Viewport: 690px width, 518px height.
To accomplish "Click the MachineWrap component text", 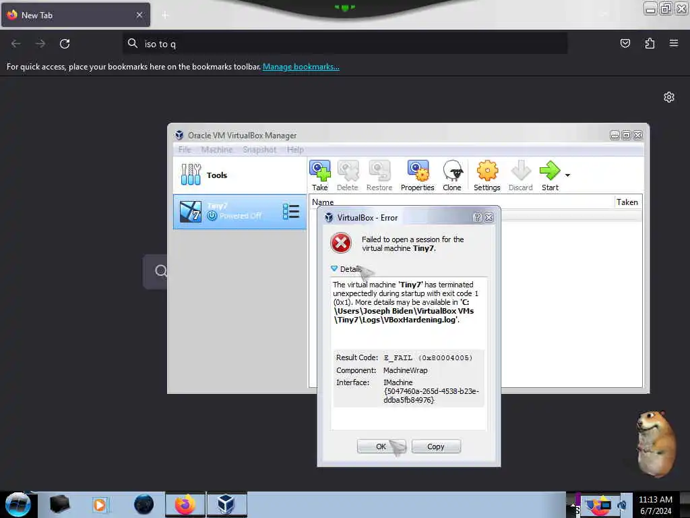I will click(405, 370).
